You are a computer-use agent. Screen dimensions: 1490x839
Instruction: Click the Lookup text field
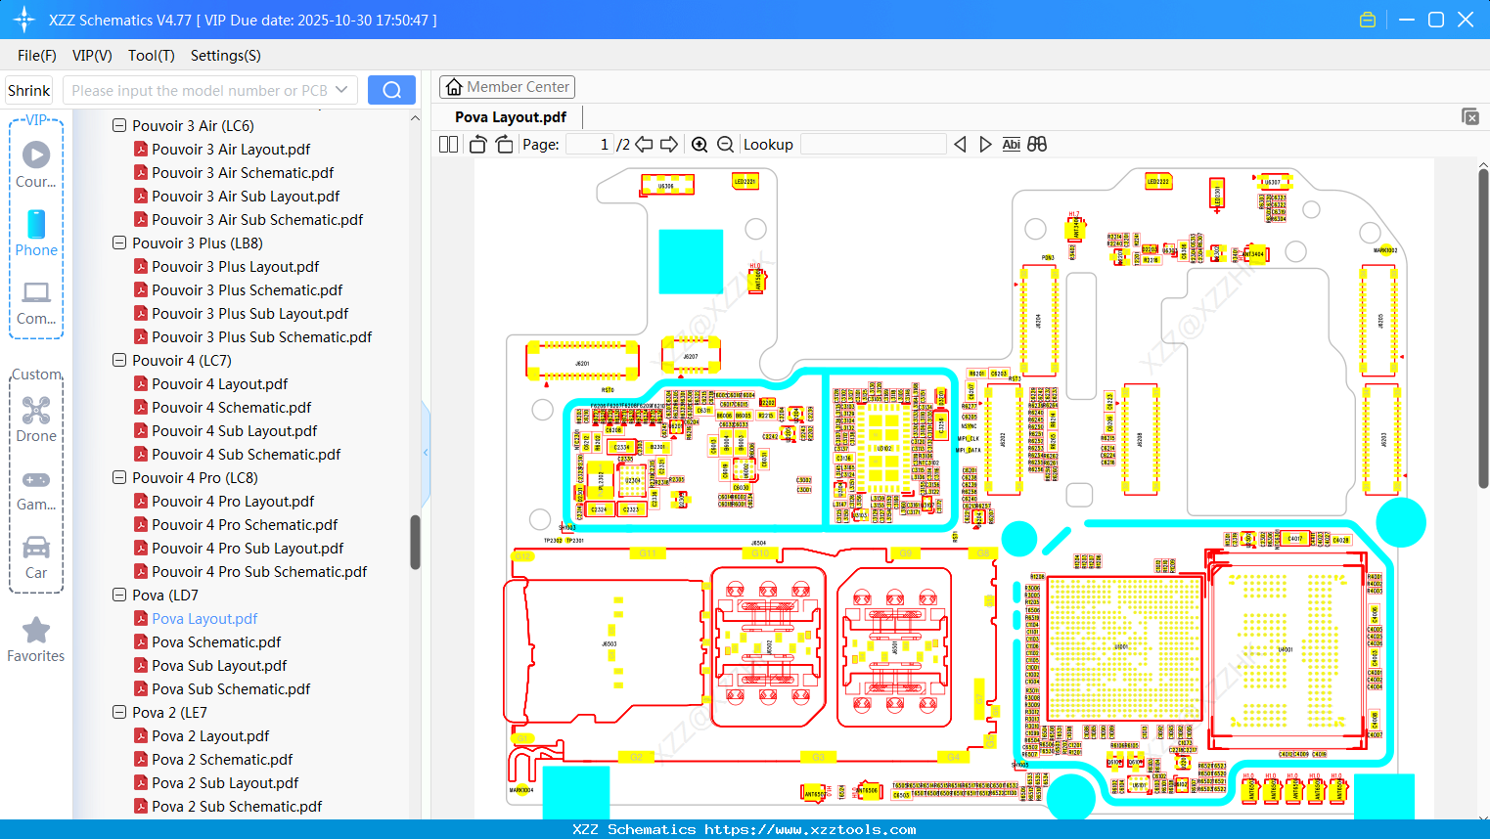(x=874, y=145)
